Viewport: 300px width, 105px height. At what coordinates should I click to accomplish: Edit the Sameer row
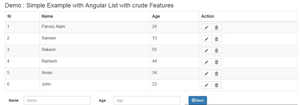pyautogui.click(x=206, y=39)
